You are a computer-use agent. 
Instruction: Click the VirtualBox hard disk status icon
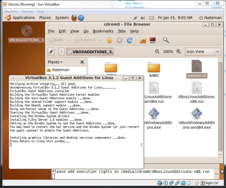pyautogui.click(x=160, y=183)
